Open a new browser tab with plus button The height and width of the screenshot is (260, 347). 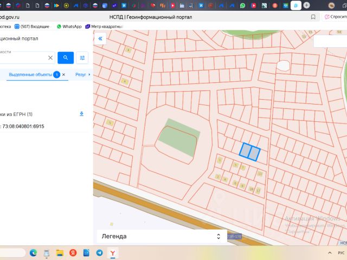(306, 5)
